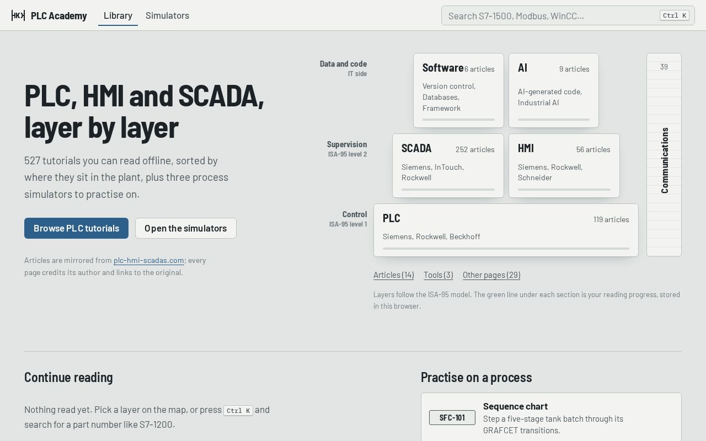The height and width of the screenshot is (441, 706).
Task: Open the AI articles card
Action: [x=554, y=90]
